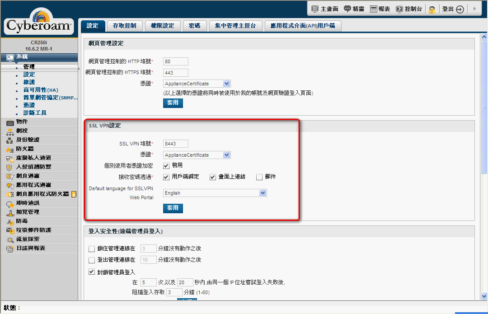Viewport: 488px width, 314px height.
Task: Open the 日誌與報表 logs icon
Action: tap(10, 249)
